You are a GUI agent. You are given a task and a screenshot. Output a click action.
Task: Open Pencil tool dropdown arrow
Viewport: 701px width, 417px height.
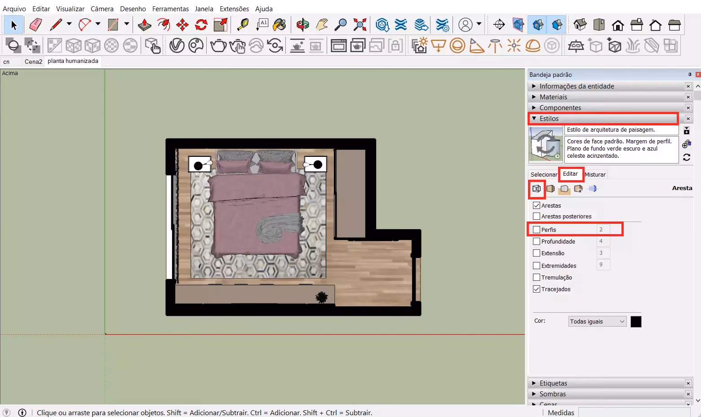tap(69, 24)
